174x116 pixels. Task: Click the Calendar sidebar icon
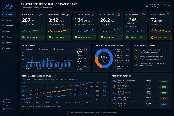point(3,37)
